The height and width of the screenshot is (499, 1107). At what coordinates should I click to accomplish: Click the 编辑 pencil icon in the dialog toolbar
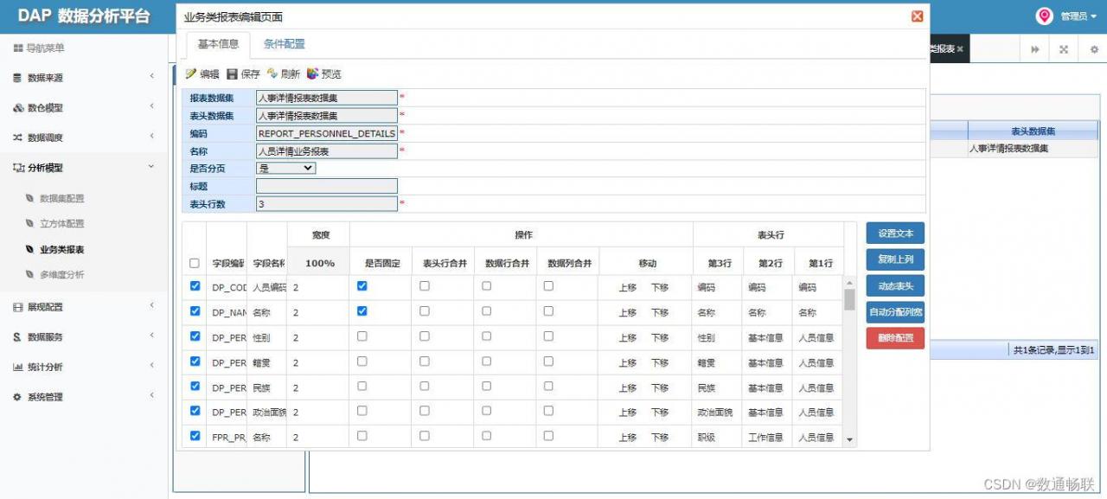click(x=191, y=74)
